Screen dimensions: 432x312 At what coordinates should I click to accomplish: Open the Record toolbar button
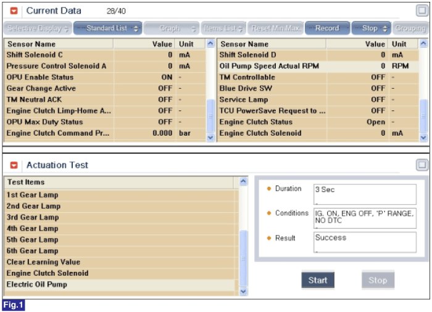[x=327, y=28]
